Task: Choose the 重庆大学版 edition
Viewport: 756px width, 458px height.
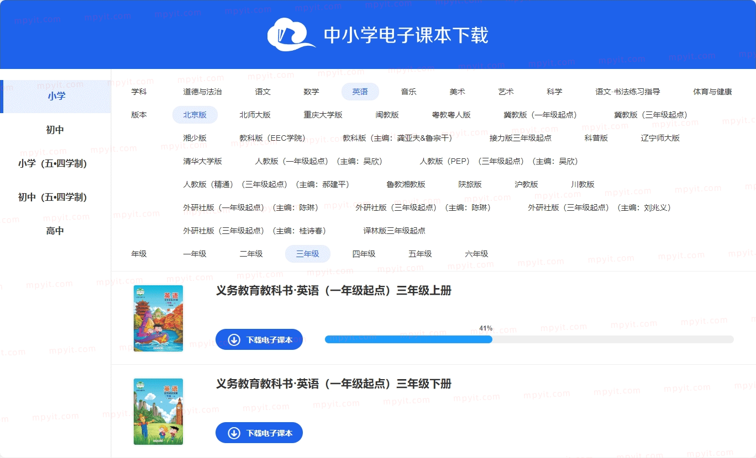Action: (323, 115)
